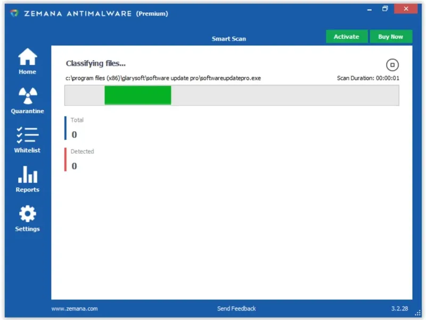Click the Classifying files status text

[x=96, y=63]
